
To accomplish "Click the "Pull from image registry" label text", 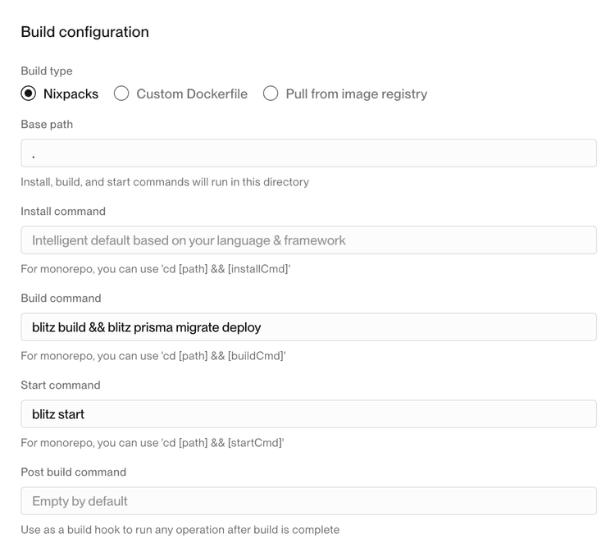I will [x=356, y=94].
